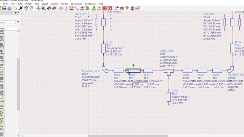Viewport: 244px width, 137px height.
Task: Deactivate or activate components icon
Action: tap(104, 8)
